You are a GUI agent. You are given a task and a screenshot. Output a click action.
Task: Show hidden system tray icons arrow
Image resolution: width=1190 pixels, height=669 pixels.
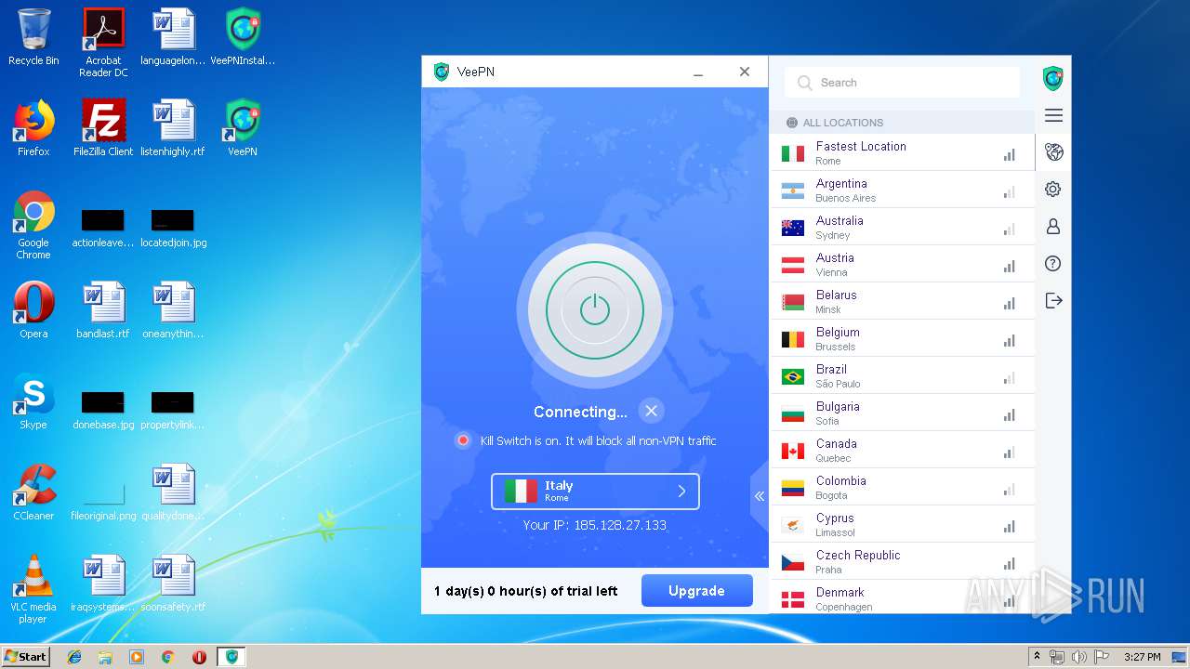[x=1037, y=657]
